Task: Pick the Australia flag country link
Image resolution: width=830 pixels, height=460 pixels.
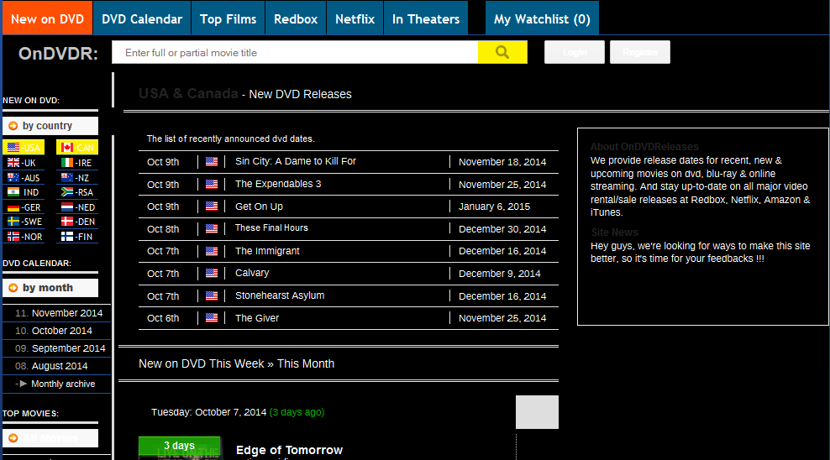Action: tap(24, 178)
